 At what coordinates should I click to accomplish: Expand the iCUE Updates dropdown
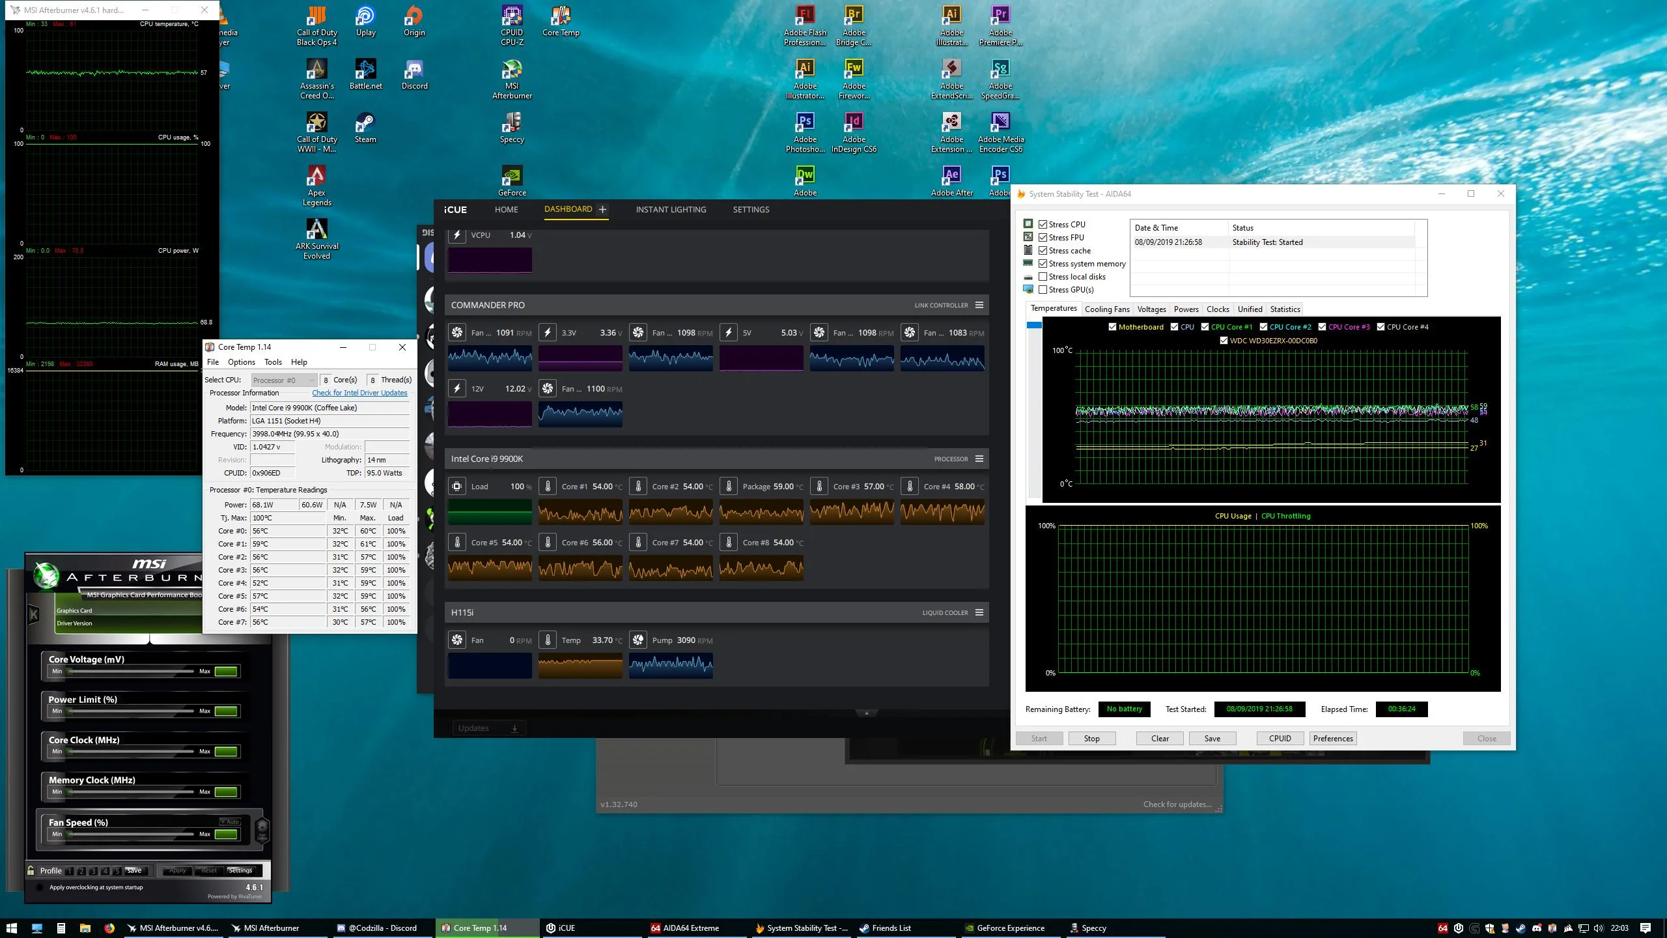tap(489, 728)
